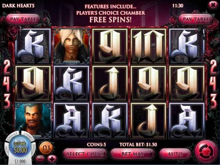Viewport: 220px width, 165px height.
Task: Open the Select Coins option
Action: [x=85, y=154]
